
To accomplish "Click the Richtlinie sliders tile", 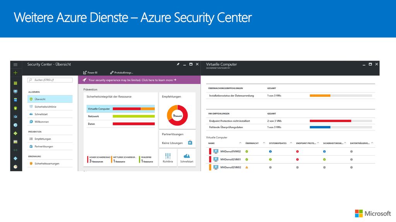I will [168, 158].
